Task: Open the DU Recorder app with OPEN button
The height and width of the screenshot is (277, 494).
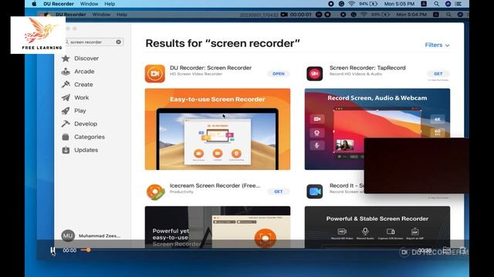Action: [x=279, y=74]
